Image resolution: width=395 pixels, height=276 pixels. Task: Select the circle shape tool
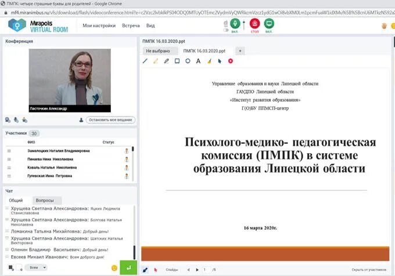click(x=188, y=61)
